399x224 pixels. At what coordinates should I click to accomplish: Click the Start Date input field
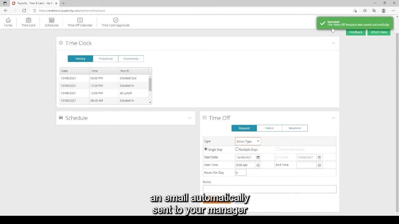tap(245, 157)
